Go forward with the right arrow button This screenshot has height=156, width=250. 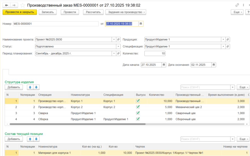pos(14,5)
